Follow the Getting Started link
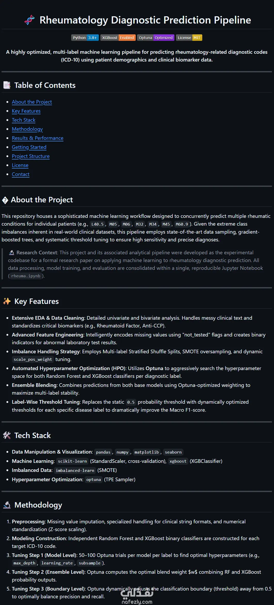 pos(29,147)
